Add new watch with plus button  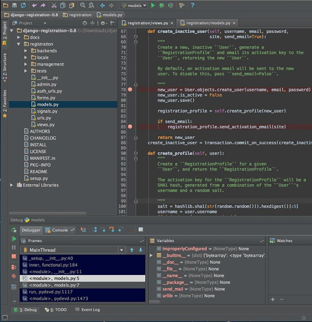coord(273,299)
